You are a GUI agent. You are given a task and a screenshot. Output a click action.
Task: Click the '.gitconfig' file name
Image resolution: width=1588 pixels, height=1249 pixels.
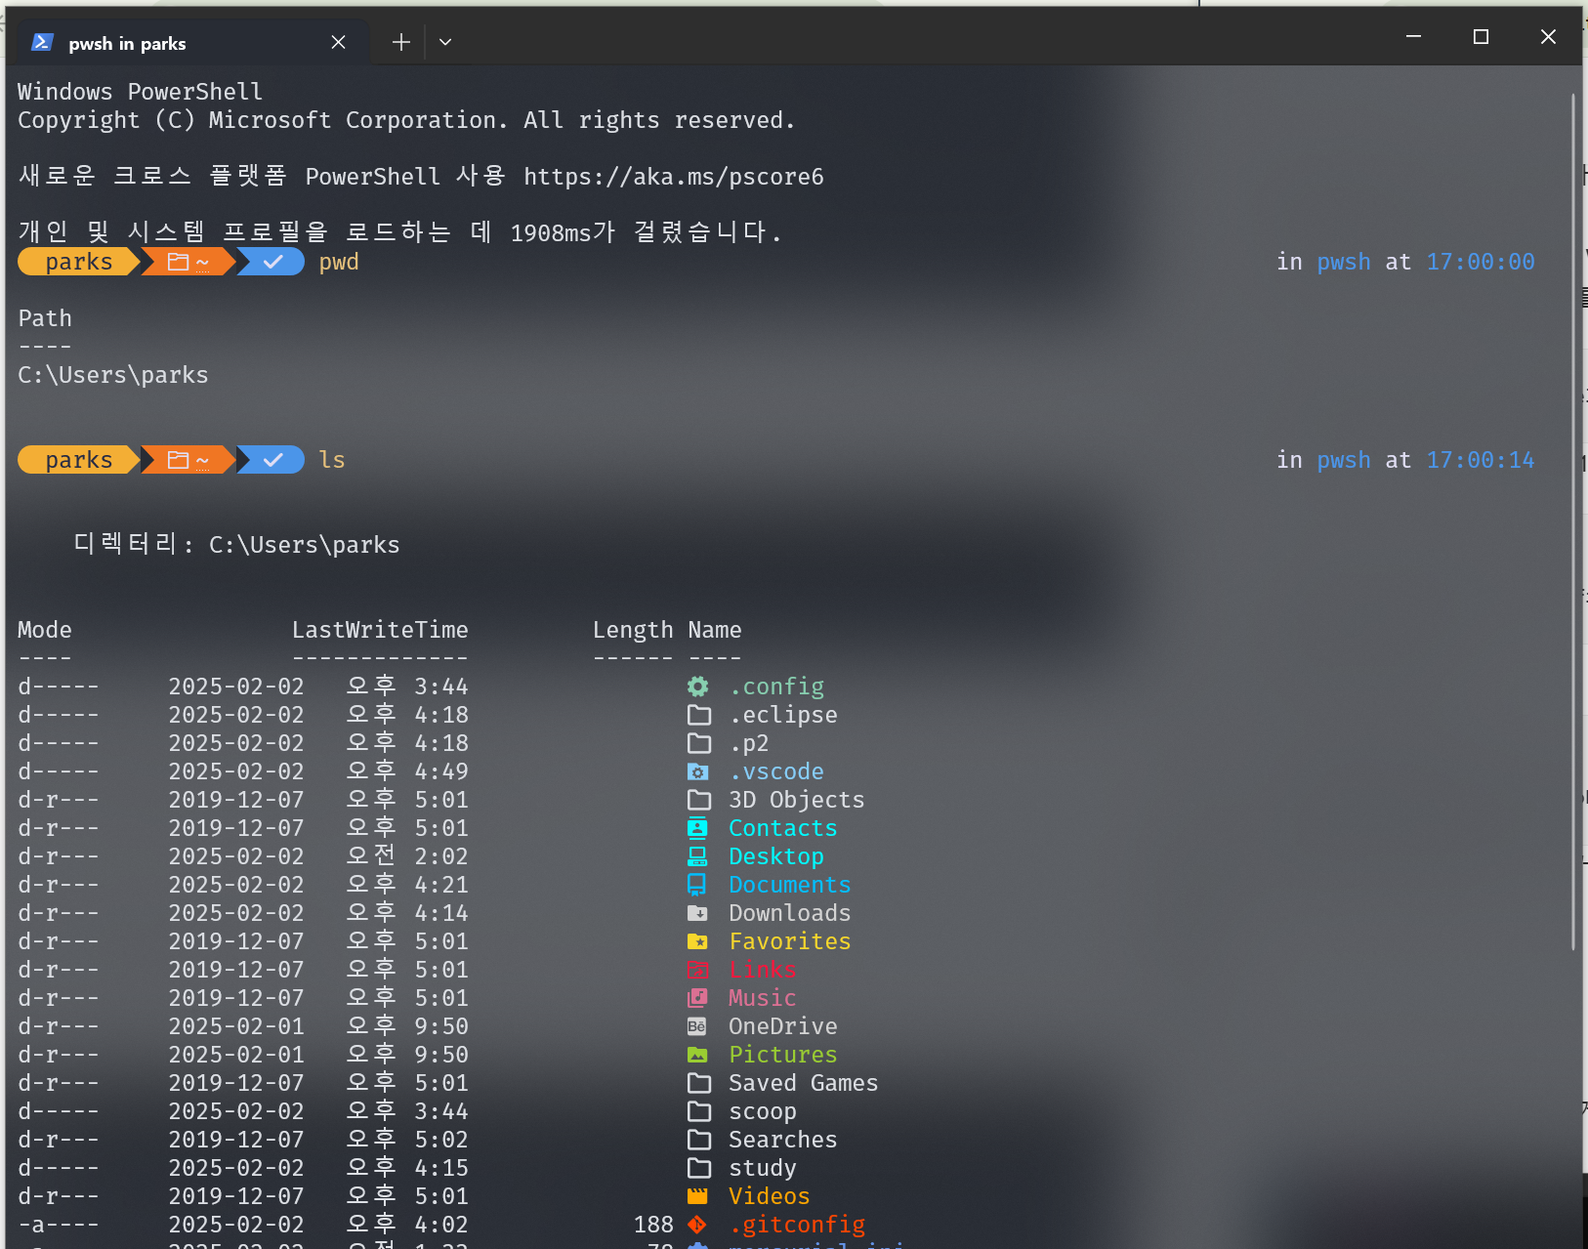click(797, 1225)
